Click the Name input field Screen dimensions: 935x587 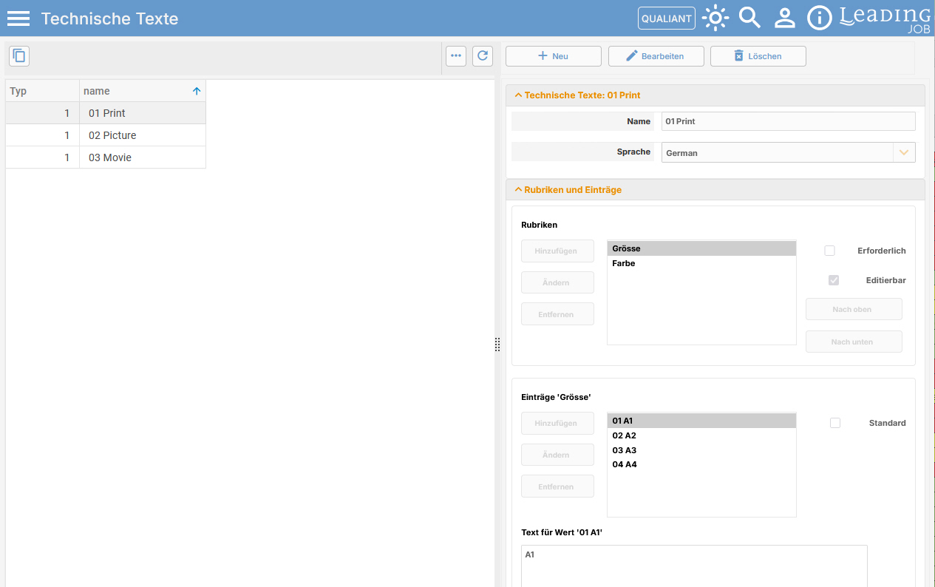(788, 121)
